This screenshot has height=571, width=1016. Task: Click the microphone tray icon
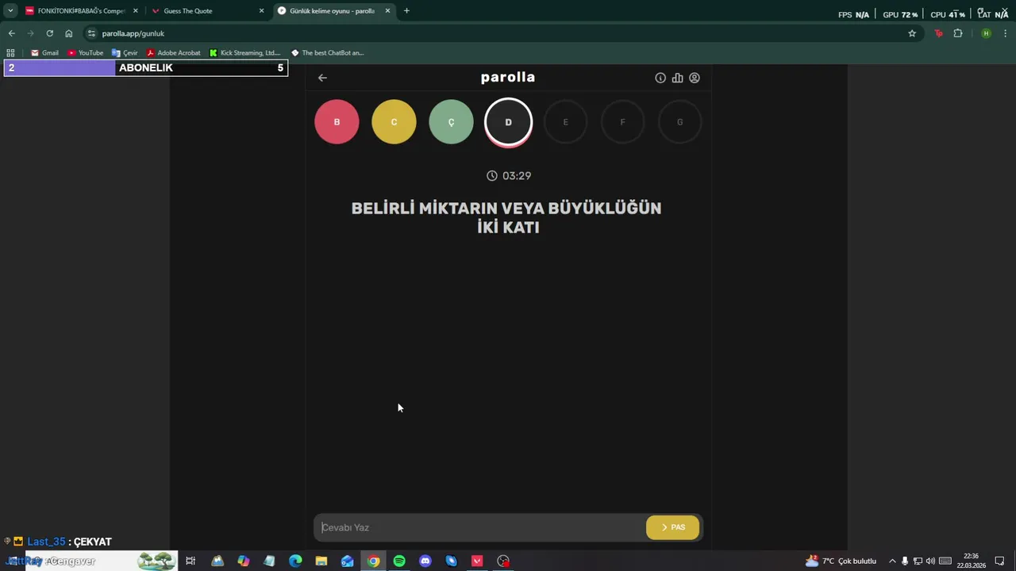coord(905,561)
